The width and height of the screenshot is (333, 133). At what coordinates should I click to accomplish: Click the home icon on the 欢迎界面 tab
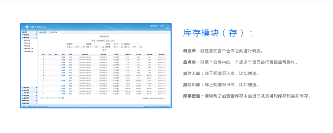click(x=40, y=32)
